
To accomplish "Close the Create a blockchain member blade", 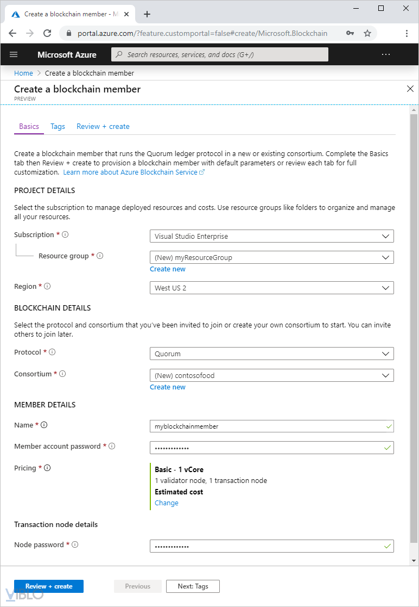I will [410, 89].
